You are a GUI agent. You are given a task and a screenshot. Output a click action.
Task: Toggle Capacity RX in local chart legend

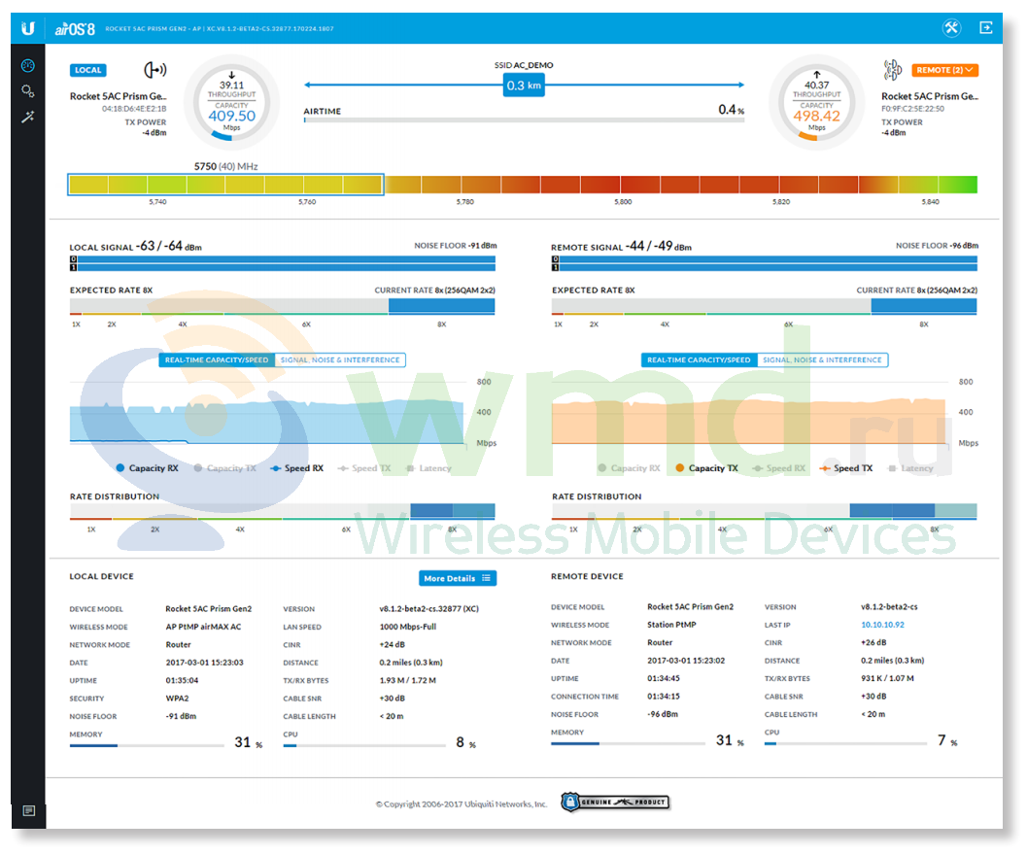point(148,468)
